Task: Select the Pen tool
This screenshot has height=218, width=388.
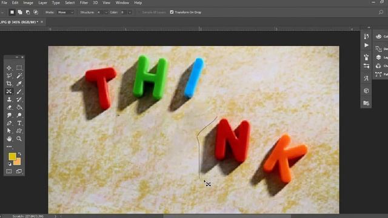Action: 9,123
